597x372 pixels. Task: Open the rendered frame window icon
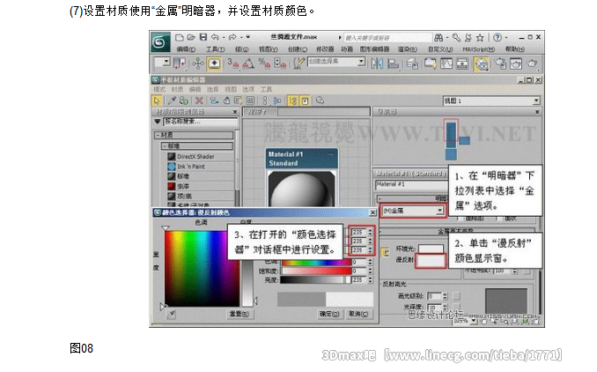point(516,63)
